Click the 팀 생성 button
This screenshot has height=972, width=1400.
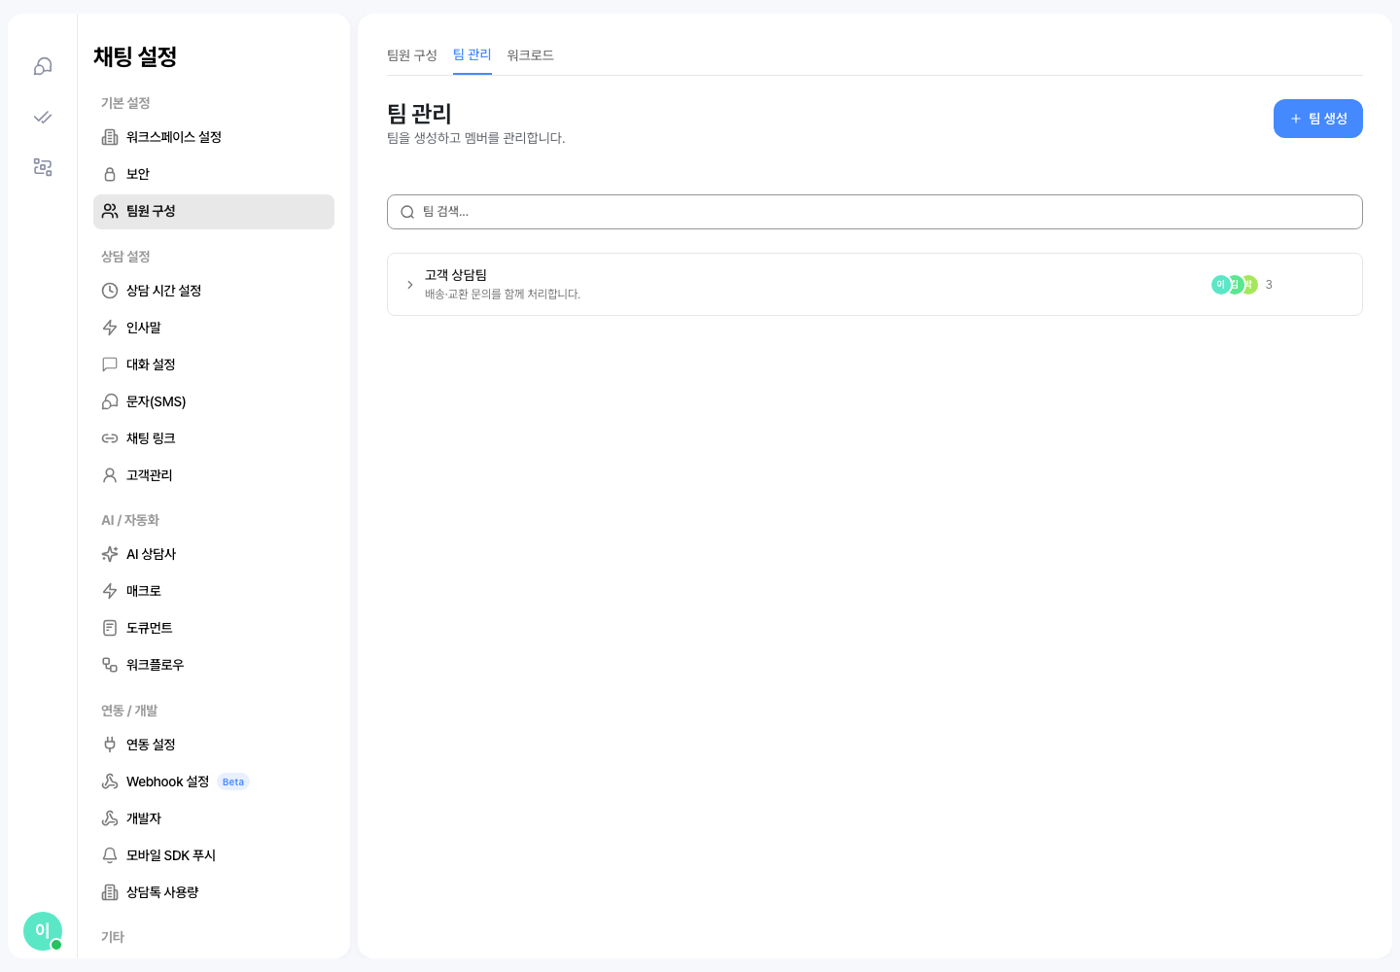[x=1318, y=119]
